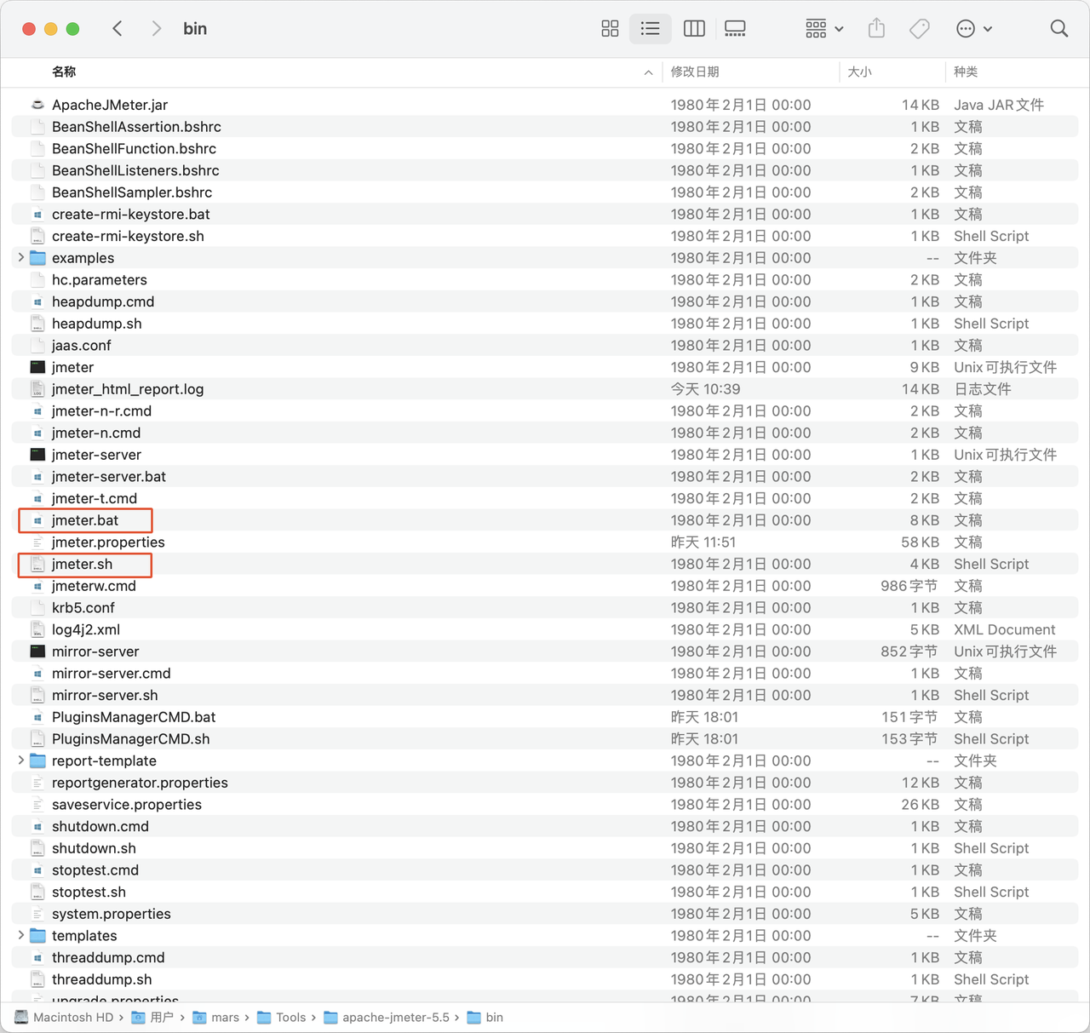Expand the report-template folder
The image size is (1090, 1033).
click(x=21, y=760)
